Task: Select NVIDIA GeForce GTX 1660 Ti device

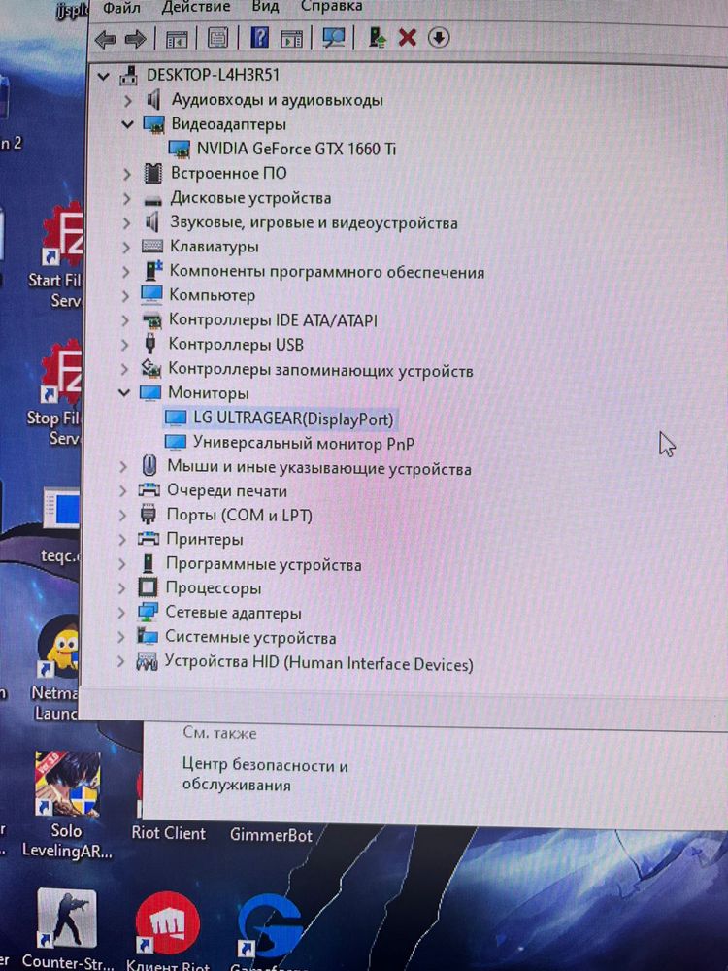Action: point(296,150)
